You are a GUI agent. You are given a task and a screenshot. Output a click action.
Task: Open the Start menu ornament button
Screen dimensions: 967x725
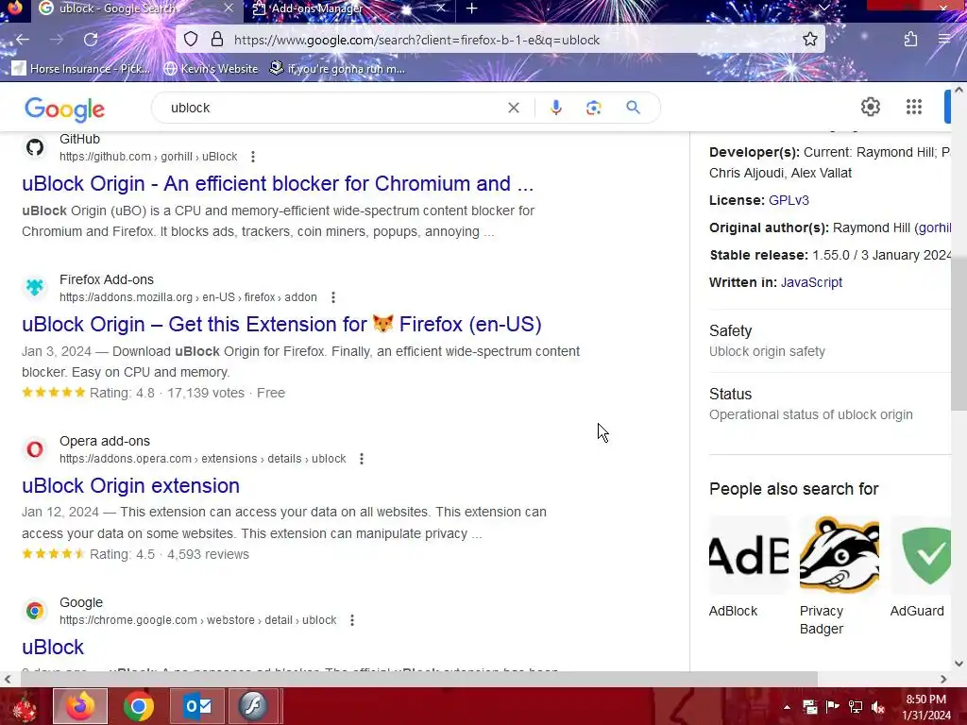tap(24, 706)
